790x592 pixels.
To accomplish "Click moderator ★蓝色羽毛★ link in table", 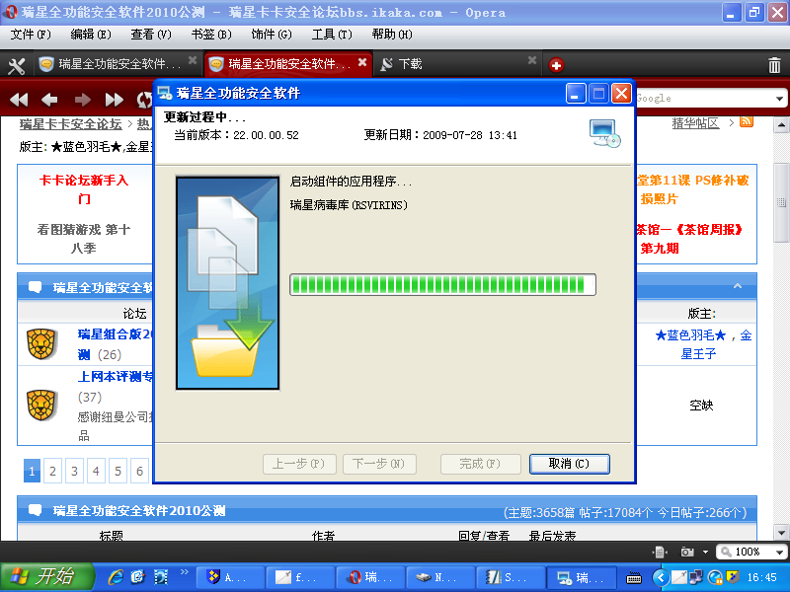I will coord(690,334).
